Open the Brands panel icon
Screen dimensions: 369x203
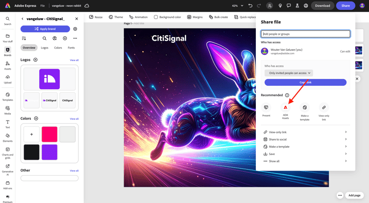(x=7, y=51)
